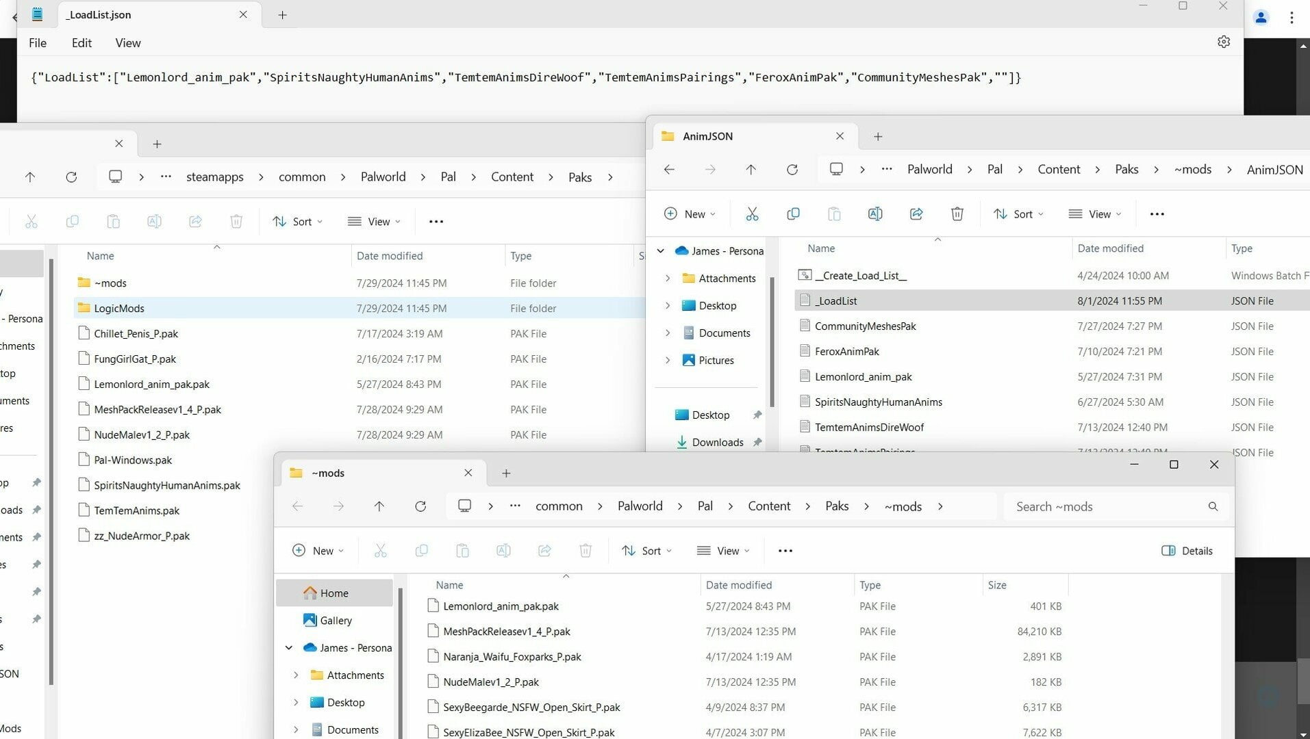Click steamapps breadcrumb in Paks window

point(215,177)
